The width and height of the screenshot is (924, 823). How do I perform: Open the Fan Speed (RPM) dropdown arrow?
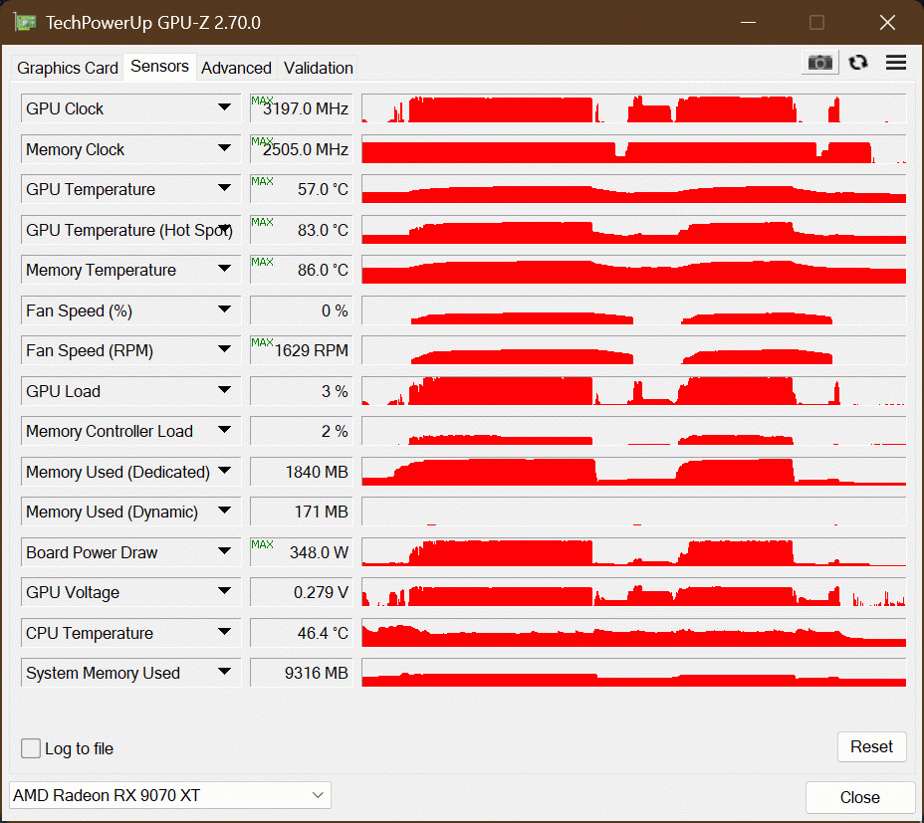click(x=224, y=349)
